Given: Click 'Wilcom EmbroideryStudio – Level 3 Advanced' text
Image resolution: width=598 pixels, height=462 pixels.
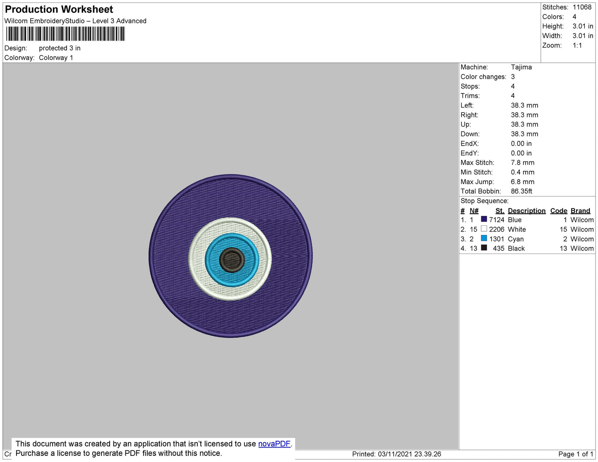Looking at the screenshot, I should [75, 21].
